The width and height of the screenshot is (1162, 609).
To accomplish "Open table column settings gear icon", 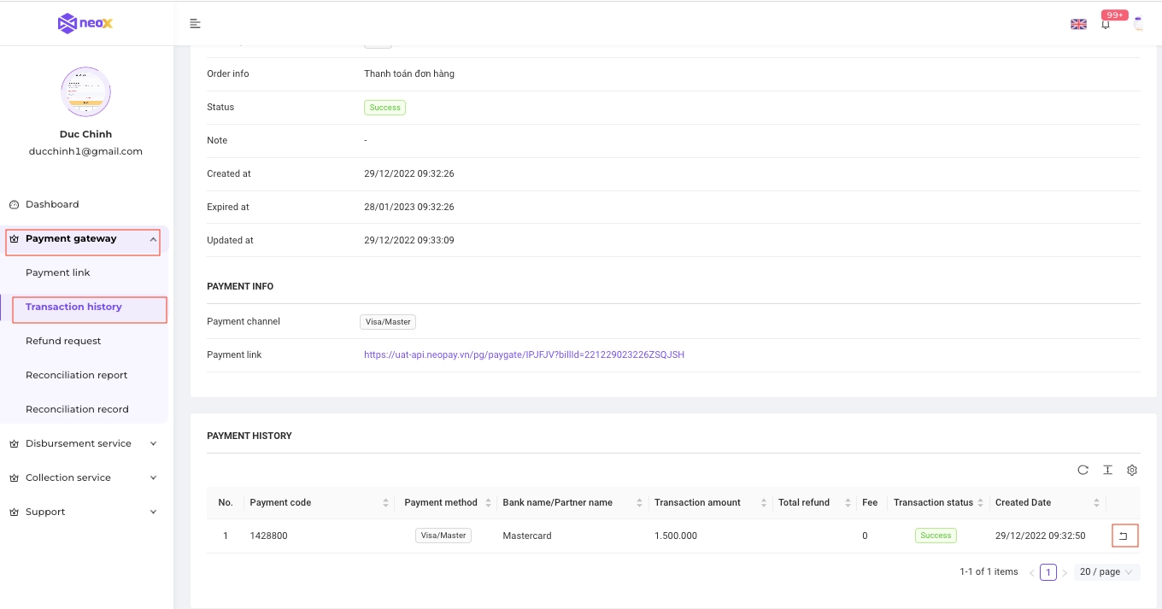I will [1132, 470].
